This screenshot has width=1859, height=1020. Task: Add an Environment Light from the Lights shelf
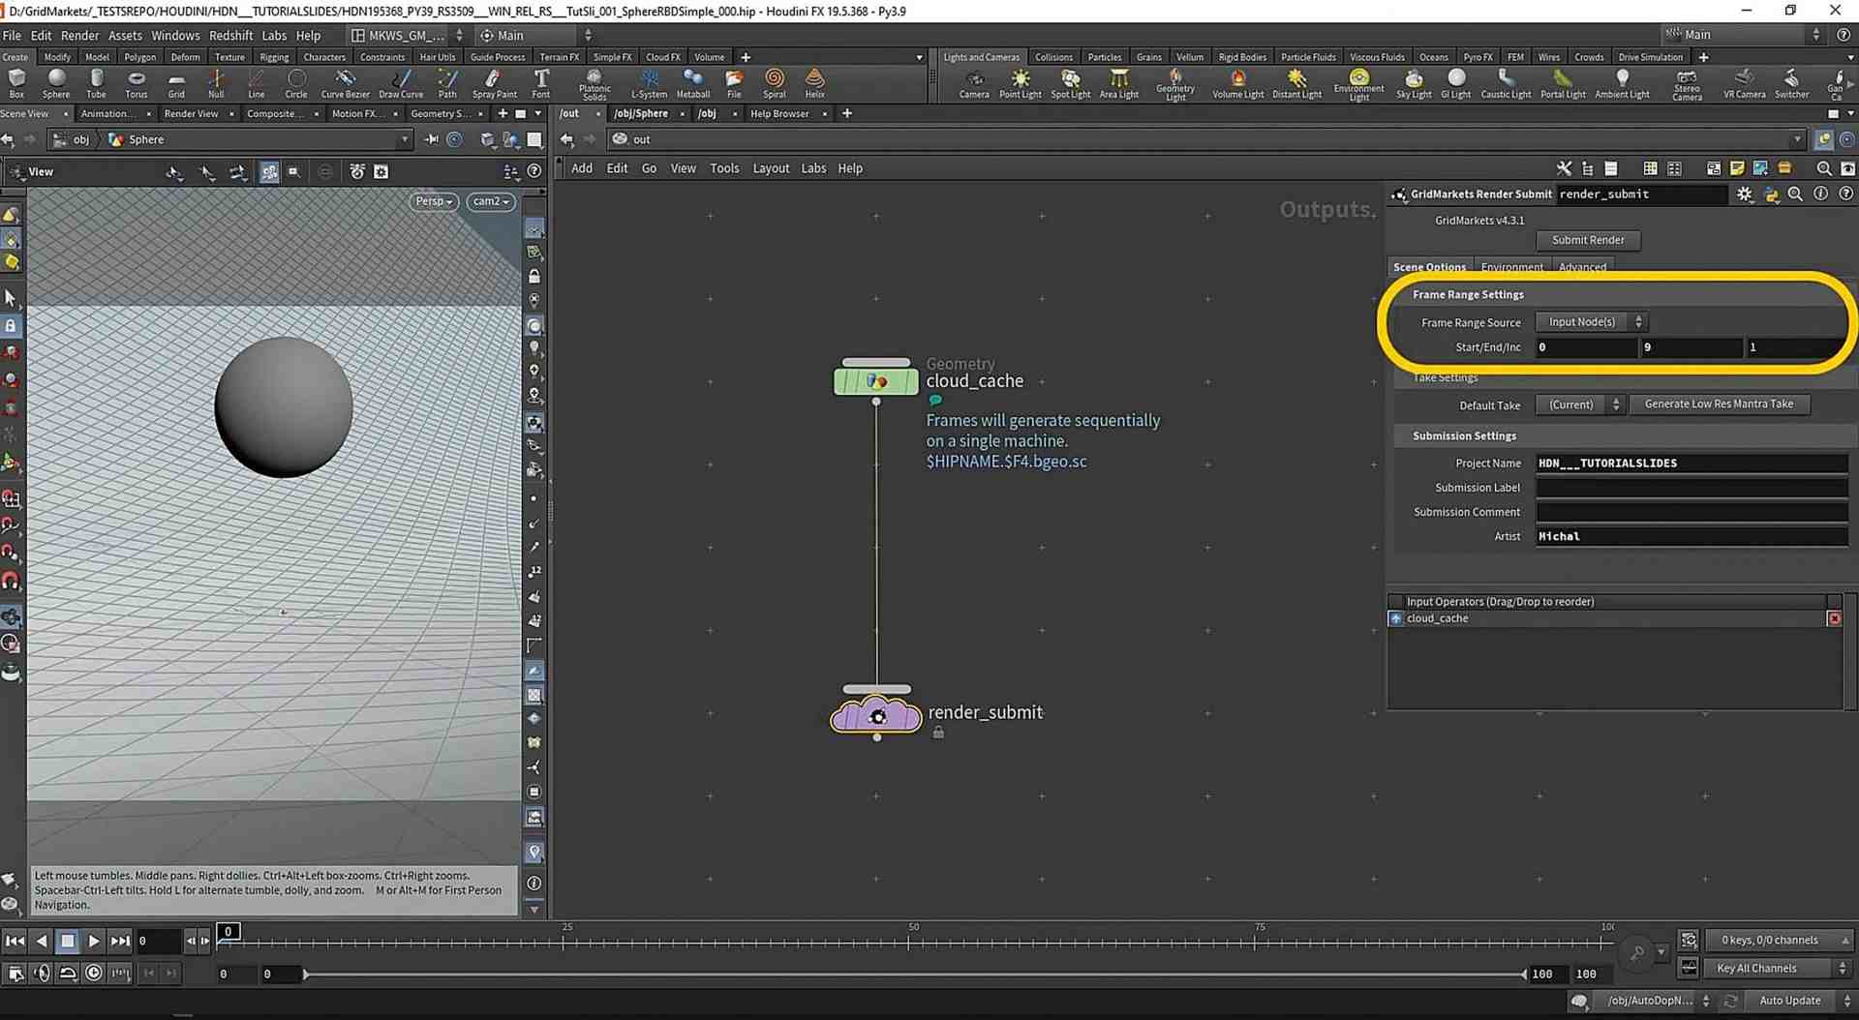(1358, 84)
